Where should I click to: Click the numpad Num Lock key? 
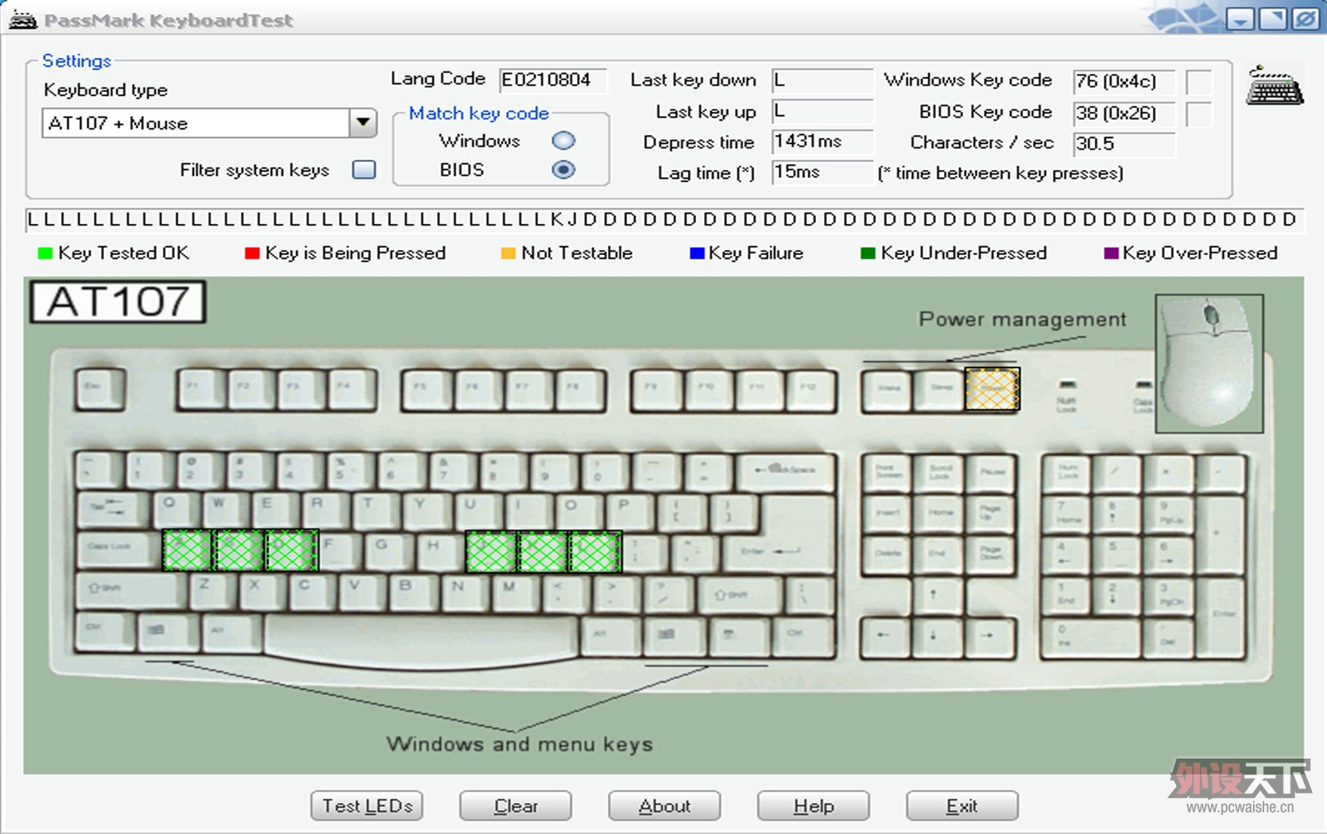click(x=1069, y=473)
